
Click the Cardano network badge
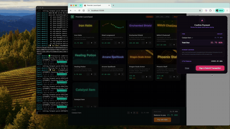click(x=149, y=17)
